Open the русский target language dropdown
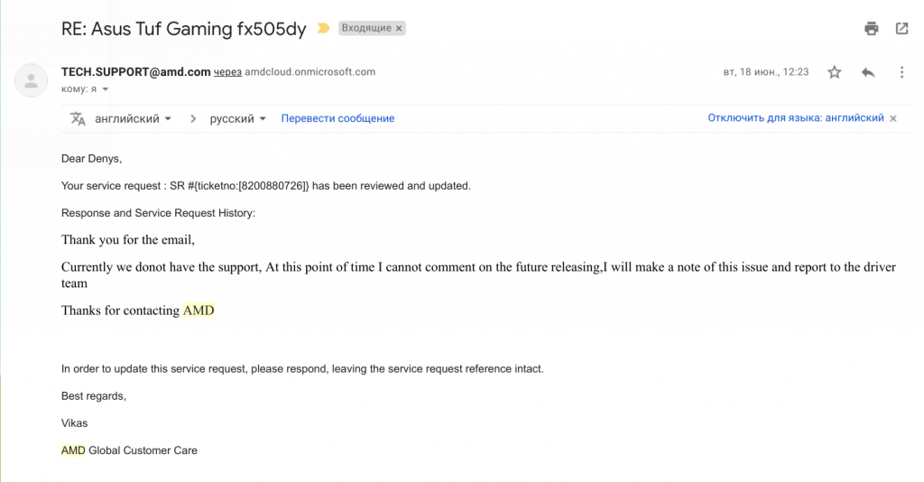 point(237,119)
